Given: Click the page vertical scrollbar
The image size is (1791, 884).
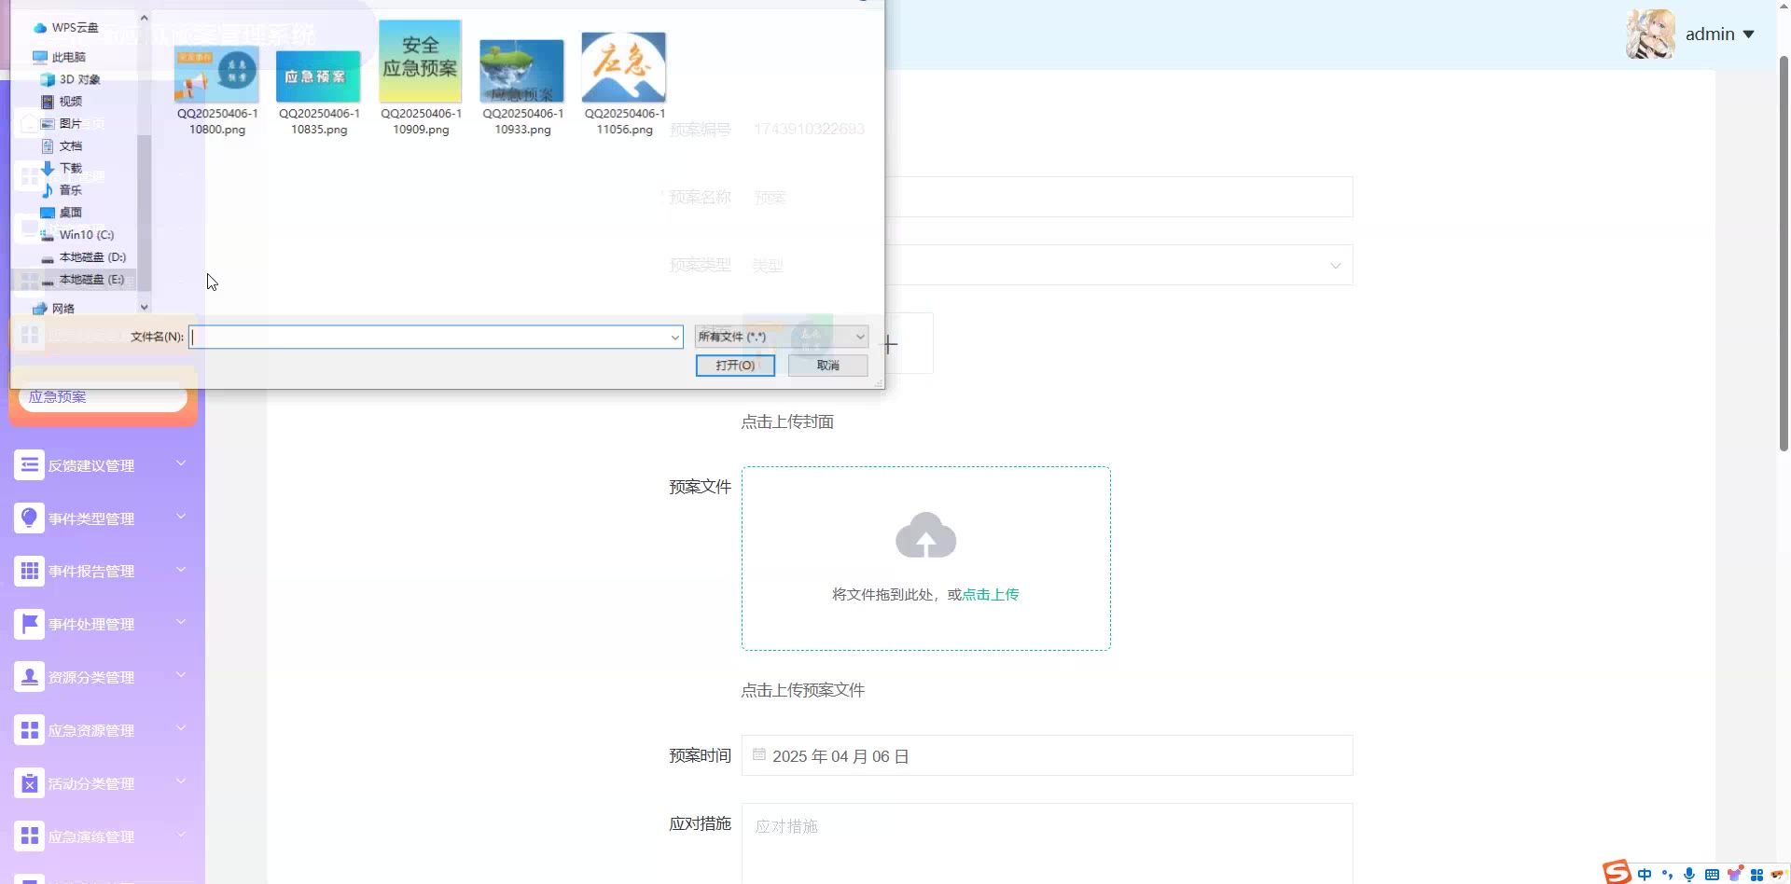Looking at the screenshot, I should pos(1784,252).
